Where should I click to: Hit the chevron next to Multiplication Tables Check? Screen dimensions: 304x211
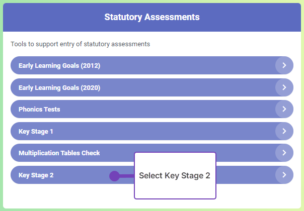click(x=284, y=153)
